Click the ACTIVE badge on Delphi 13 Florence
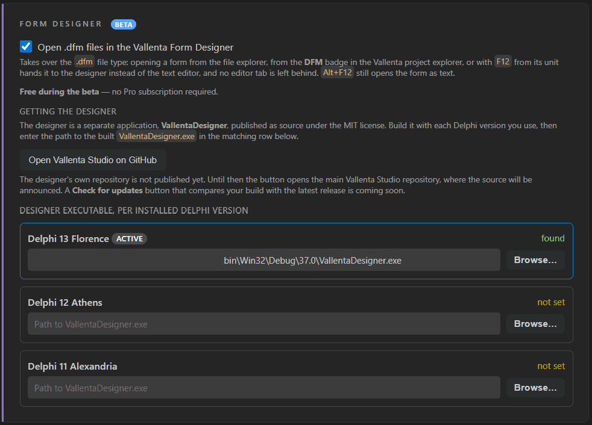The width and height of the screenshot is (592, 425). 130,239
